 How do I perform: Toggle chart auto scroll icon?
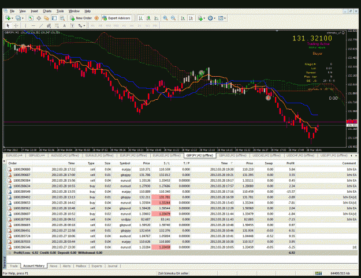tap(183, 18)
